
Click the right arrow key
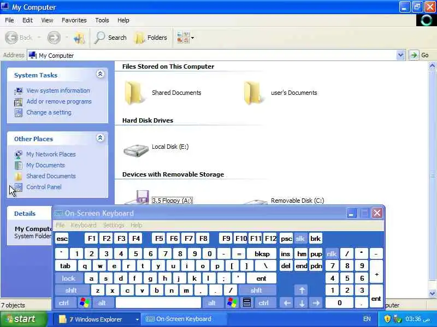(316, 303)
